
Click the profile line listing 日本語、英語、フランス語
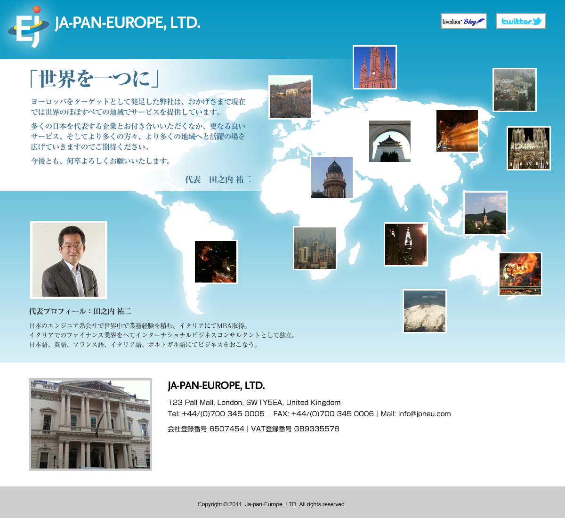[144, 345]
